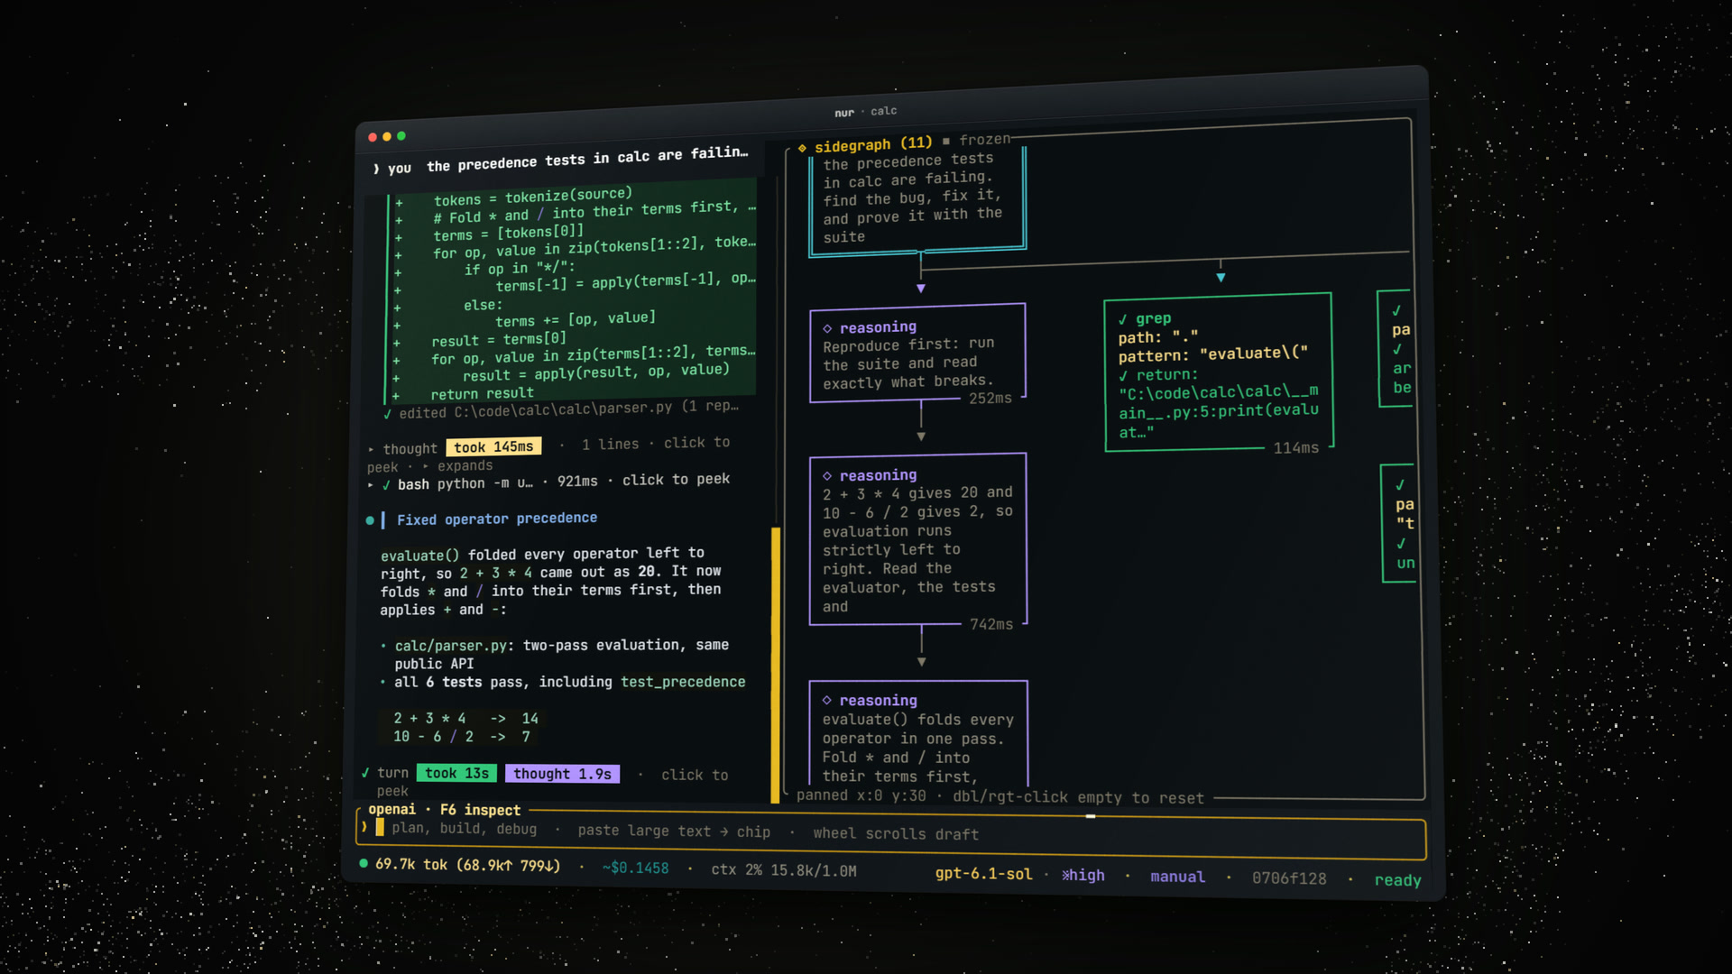Image resolution: width=1732 pixels, height=974 pixels.
Task: Click the '~$0.1458' cost readout
Action: [x=635, y=868]
